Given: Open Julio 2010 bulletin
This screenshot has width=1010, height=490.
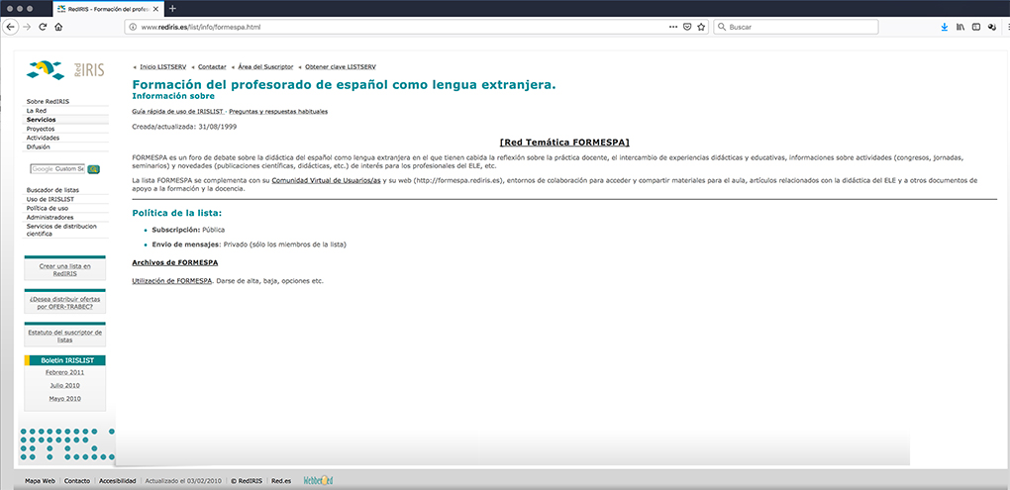Looking at the screenshot, I should point(64,385).
